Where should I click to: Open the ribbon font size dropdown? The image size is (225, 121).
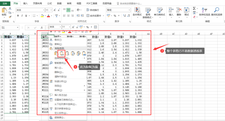[x=51, y=10]
